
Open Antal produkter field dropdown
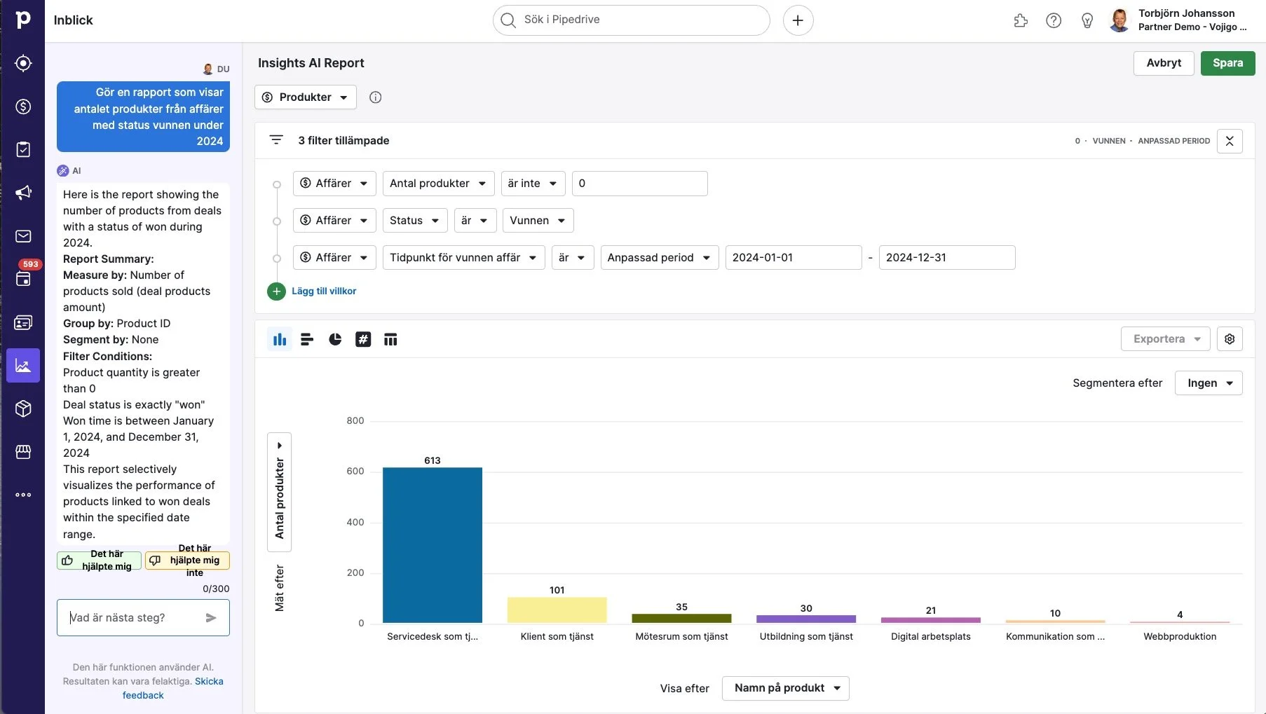click(x=439, y=184)
